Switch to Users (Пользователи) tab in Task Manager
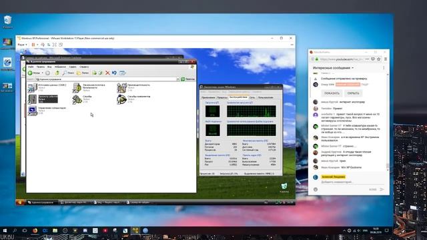Screen dimensions: 427x240 point(266,97)
